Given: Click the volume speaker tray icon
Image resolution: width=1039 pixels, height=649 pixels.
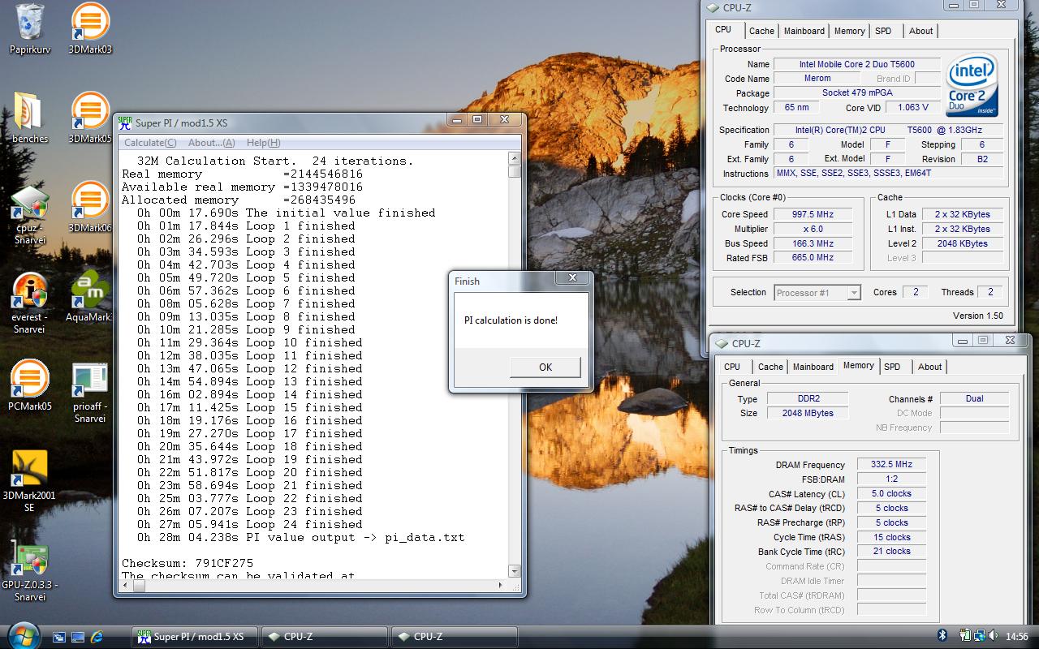Looking at the screenshot, I should (994, 636).
